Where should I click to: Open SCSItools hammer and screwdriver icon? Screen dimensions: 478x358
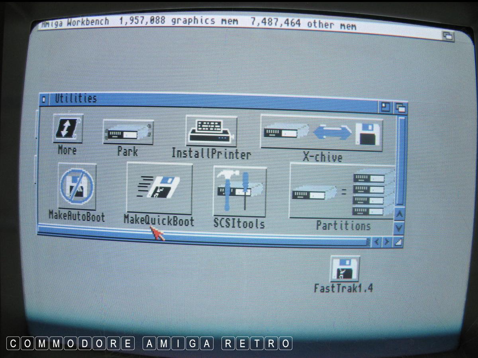click(239, 191)
